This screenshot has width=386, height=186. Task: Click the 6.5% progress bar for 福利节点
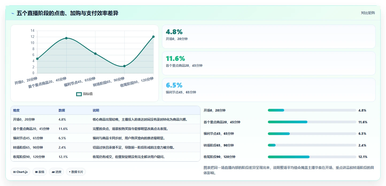click(x=312, y=133)
